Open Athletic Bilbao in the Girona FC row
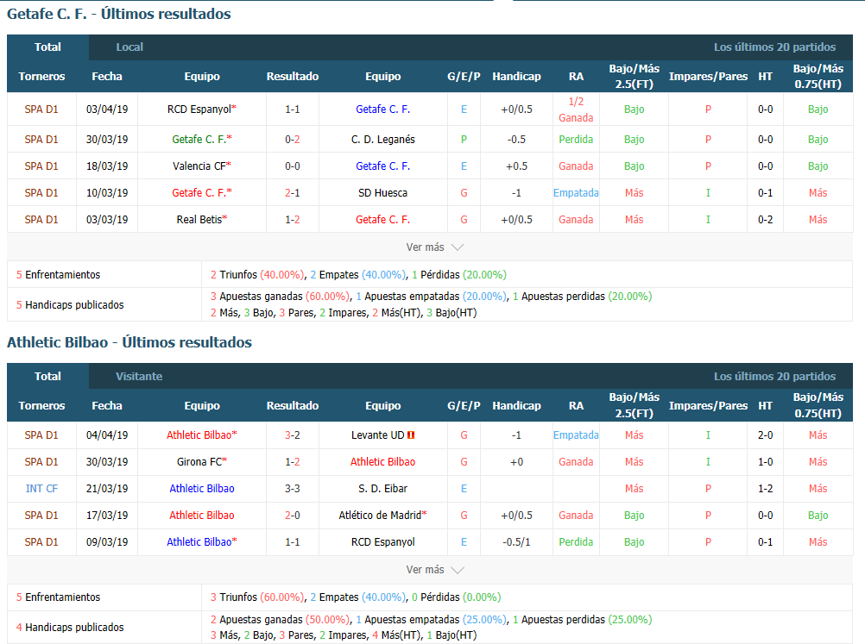The width and height of the screenshot is (865, 644). (382, 461)
